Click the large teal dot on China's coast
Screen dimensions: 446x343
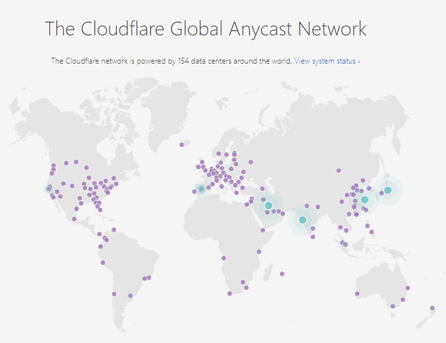(365, 199)
